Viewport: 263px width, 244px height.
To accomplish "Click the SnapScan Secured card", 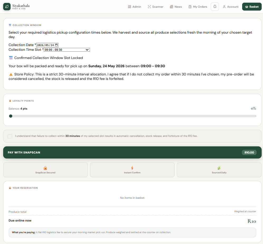I will (x=45, y=170).
